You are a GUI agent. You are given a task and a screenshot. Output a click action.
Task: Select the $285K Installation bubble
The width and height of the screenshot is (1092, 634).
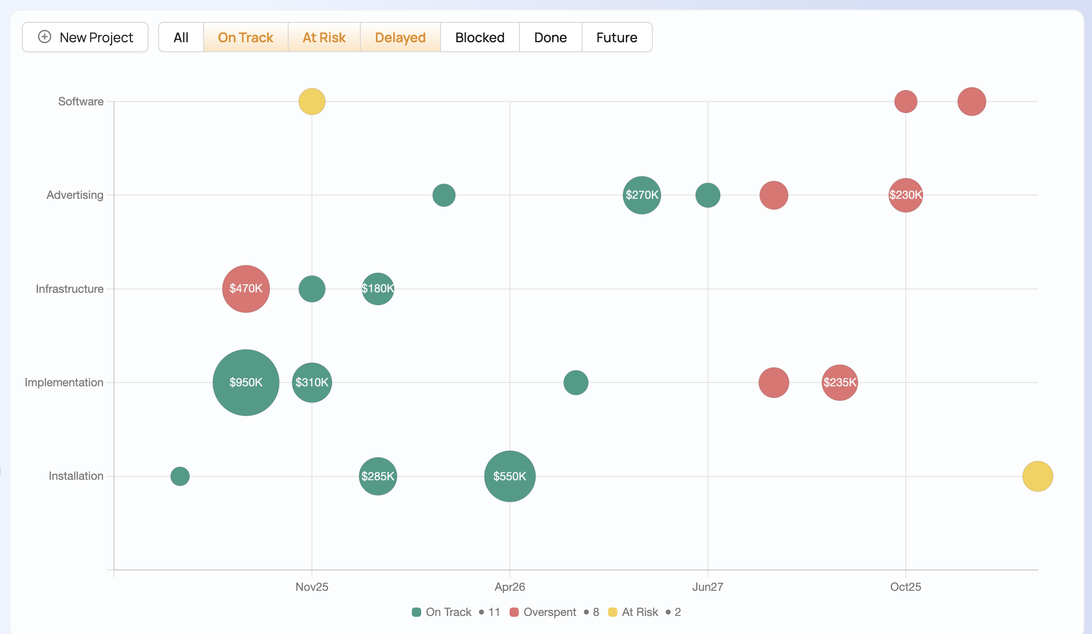[377, 476]
